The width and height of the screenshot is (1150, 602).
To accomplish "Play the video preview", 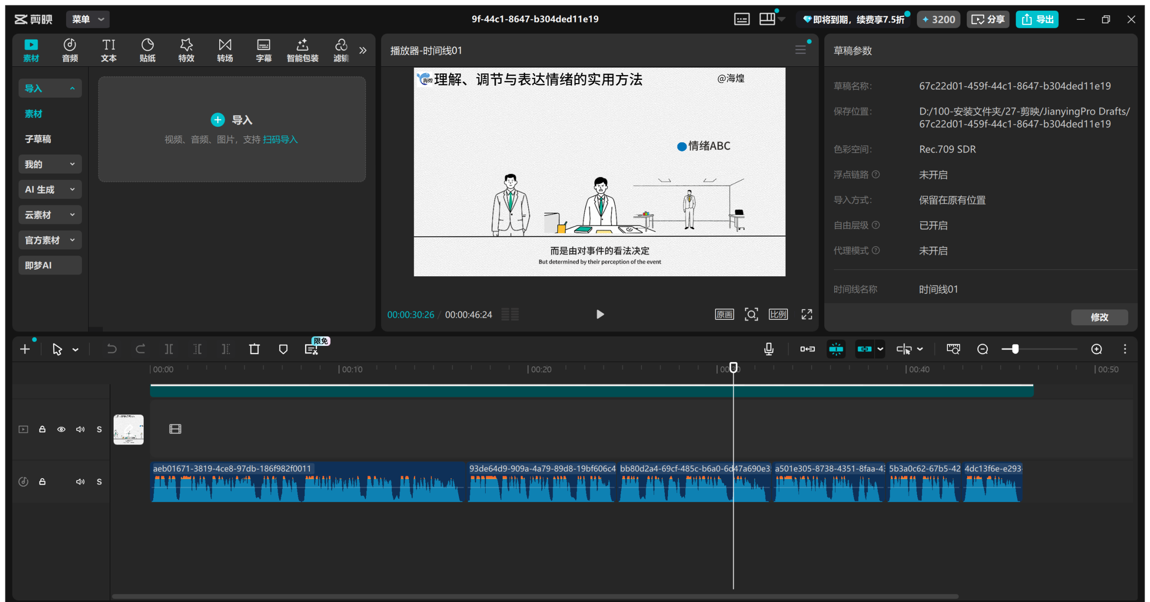I will coord(600,314).
